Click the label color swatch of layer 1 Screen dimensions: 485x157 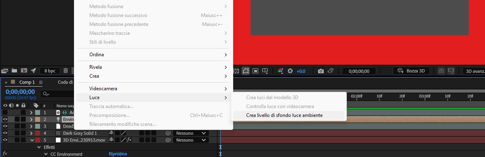(38, 112)
